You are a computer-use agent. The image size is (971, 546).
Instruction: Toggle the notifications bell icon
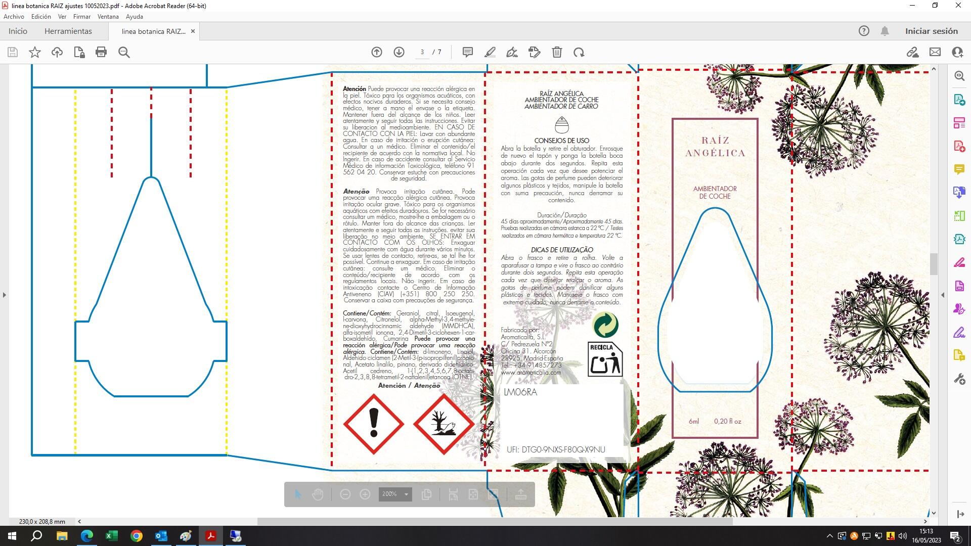click(885, 31)
